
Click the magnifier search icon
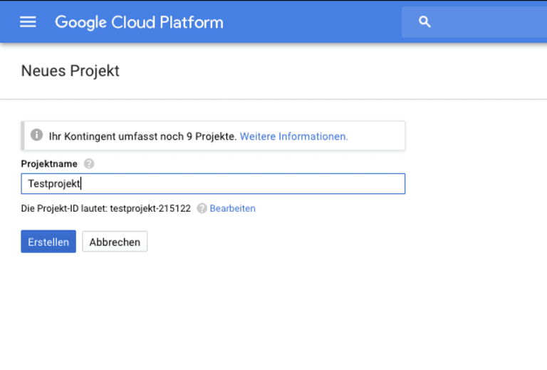click(x=424, y=21)
